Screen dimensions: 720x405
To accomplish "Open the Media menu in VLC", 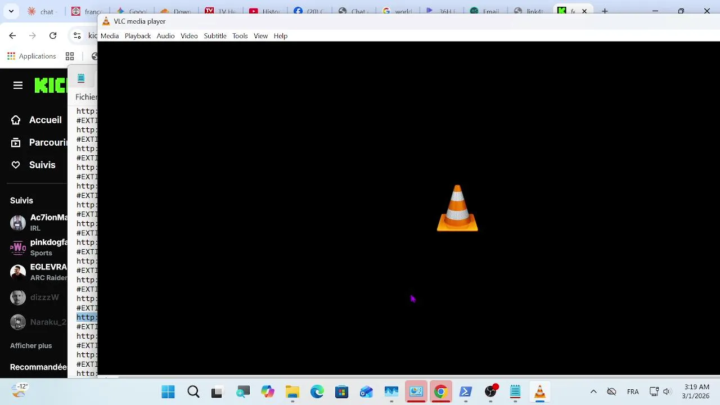I will 110,36.
